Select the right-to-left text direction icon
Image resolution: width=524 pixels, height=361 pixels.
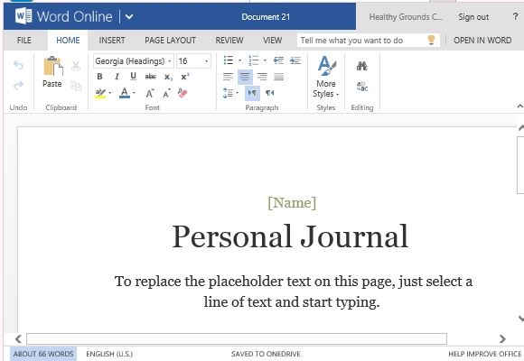270,93
